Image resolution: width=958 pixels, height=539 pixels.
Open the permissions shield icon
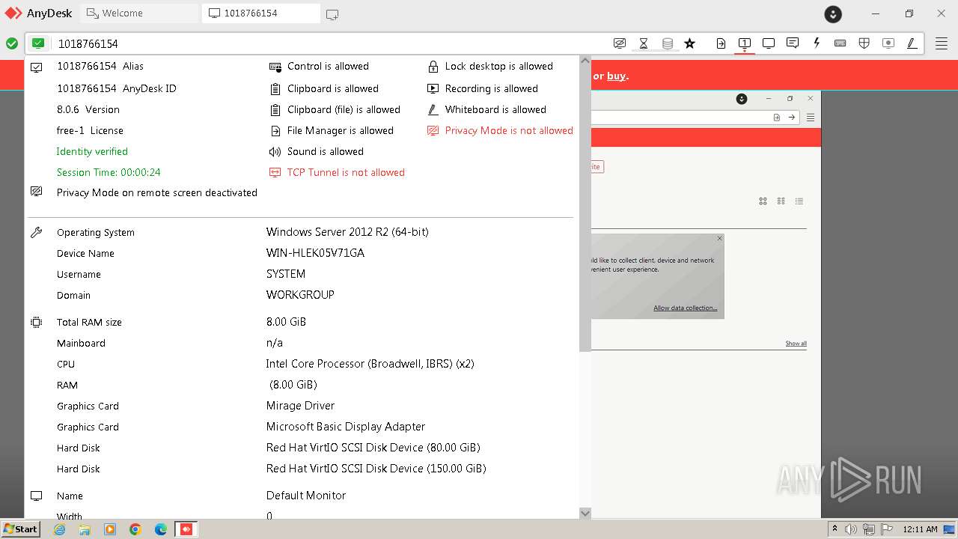click(864, 43)
